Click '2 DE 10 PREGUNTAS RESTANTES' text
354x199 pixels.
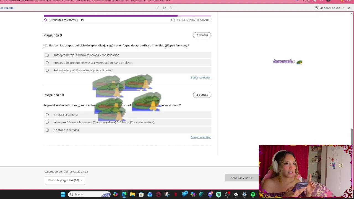pyautogui.click(x=191, y=20)
